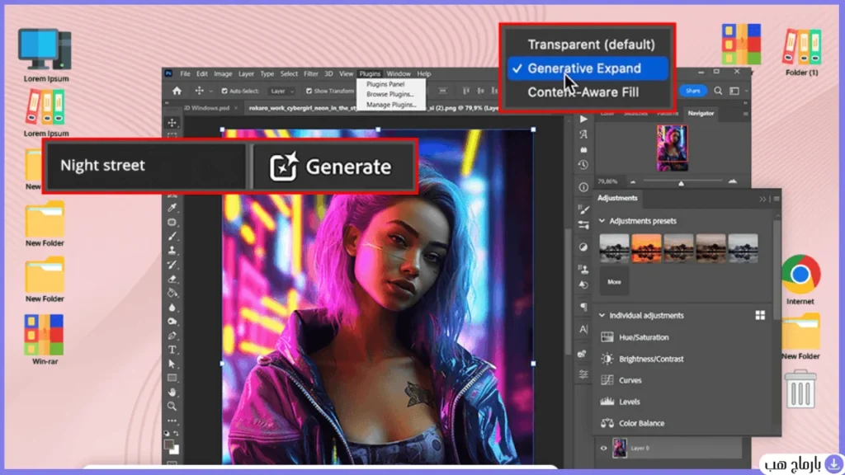Viewport: 845px width, 475px height.
Task: Click the foreground color swatch
Action: pos(169,444)
